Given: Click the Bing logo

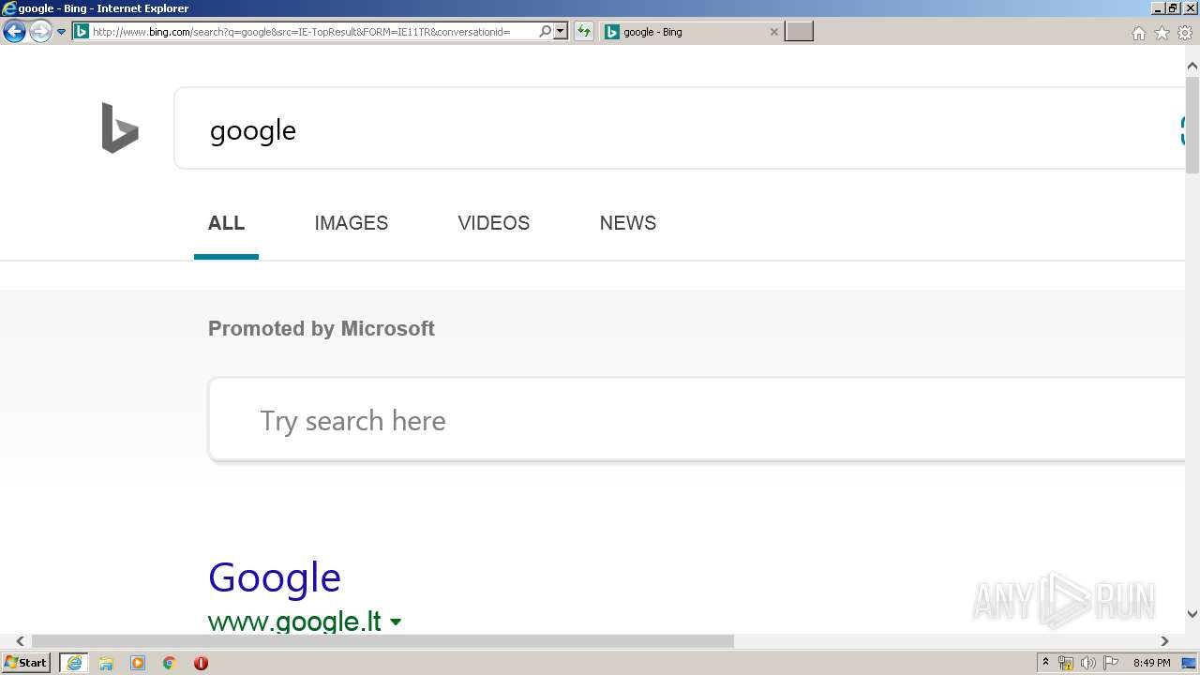Looking at the screenshot, I should click(x=120, y=128).
